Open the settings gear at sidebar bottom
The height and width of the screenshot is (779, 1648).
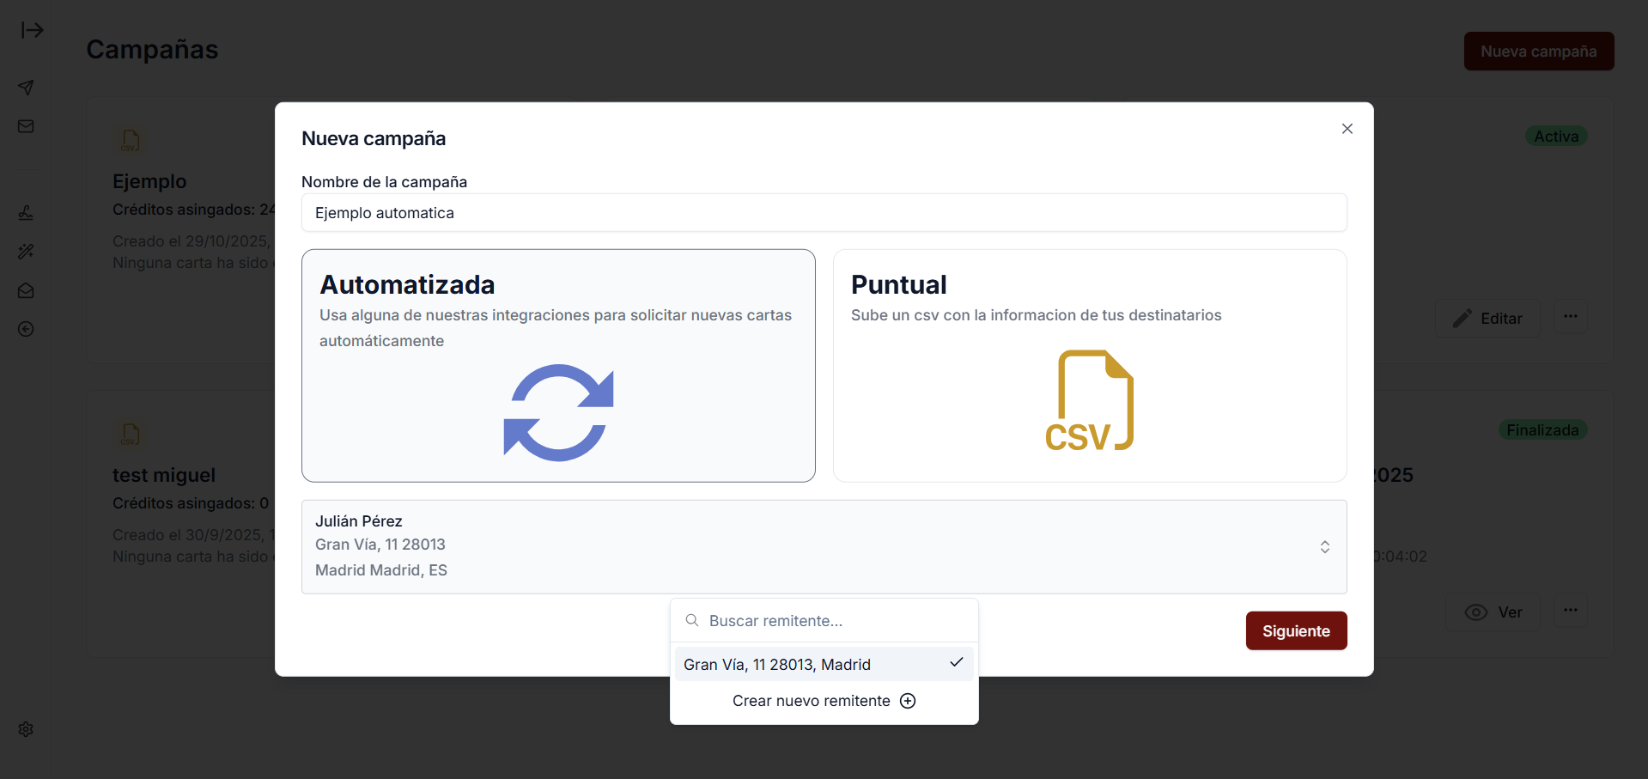coord(26,729)
